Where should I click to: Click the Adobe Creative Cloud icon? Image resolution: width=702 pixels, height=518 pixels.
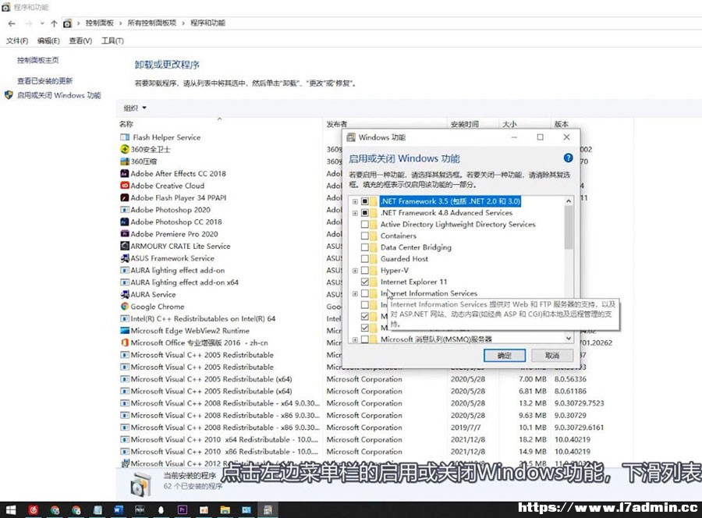[125, 186]
